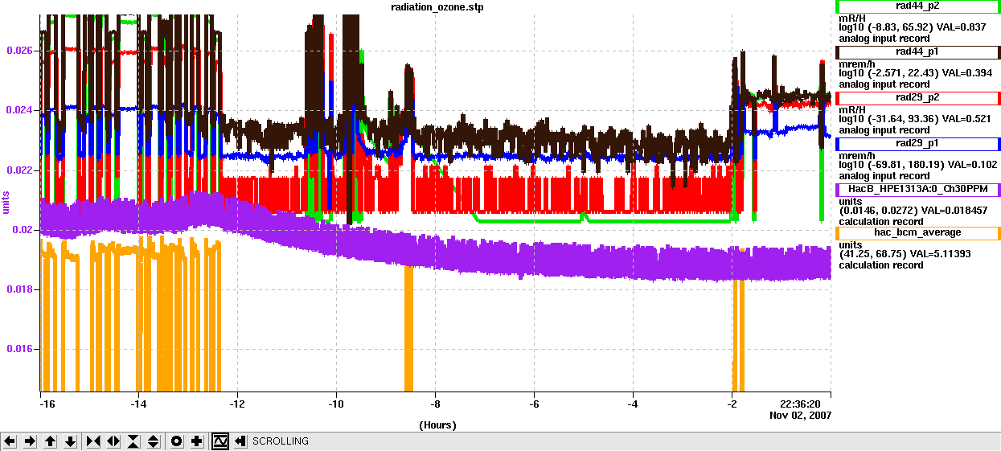Click the 0.016 y-axis tick label

(21, 349)
